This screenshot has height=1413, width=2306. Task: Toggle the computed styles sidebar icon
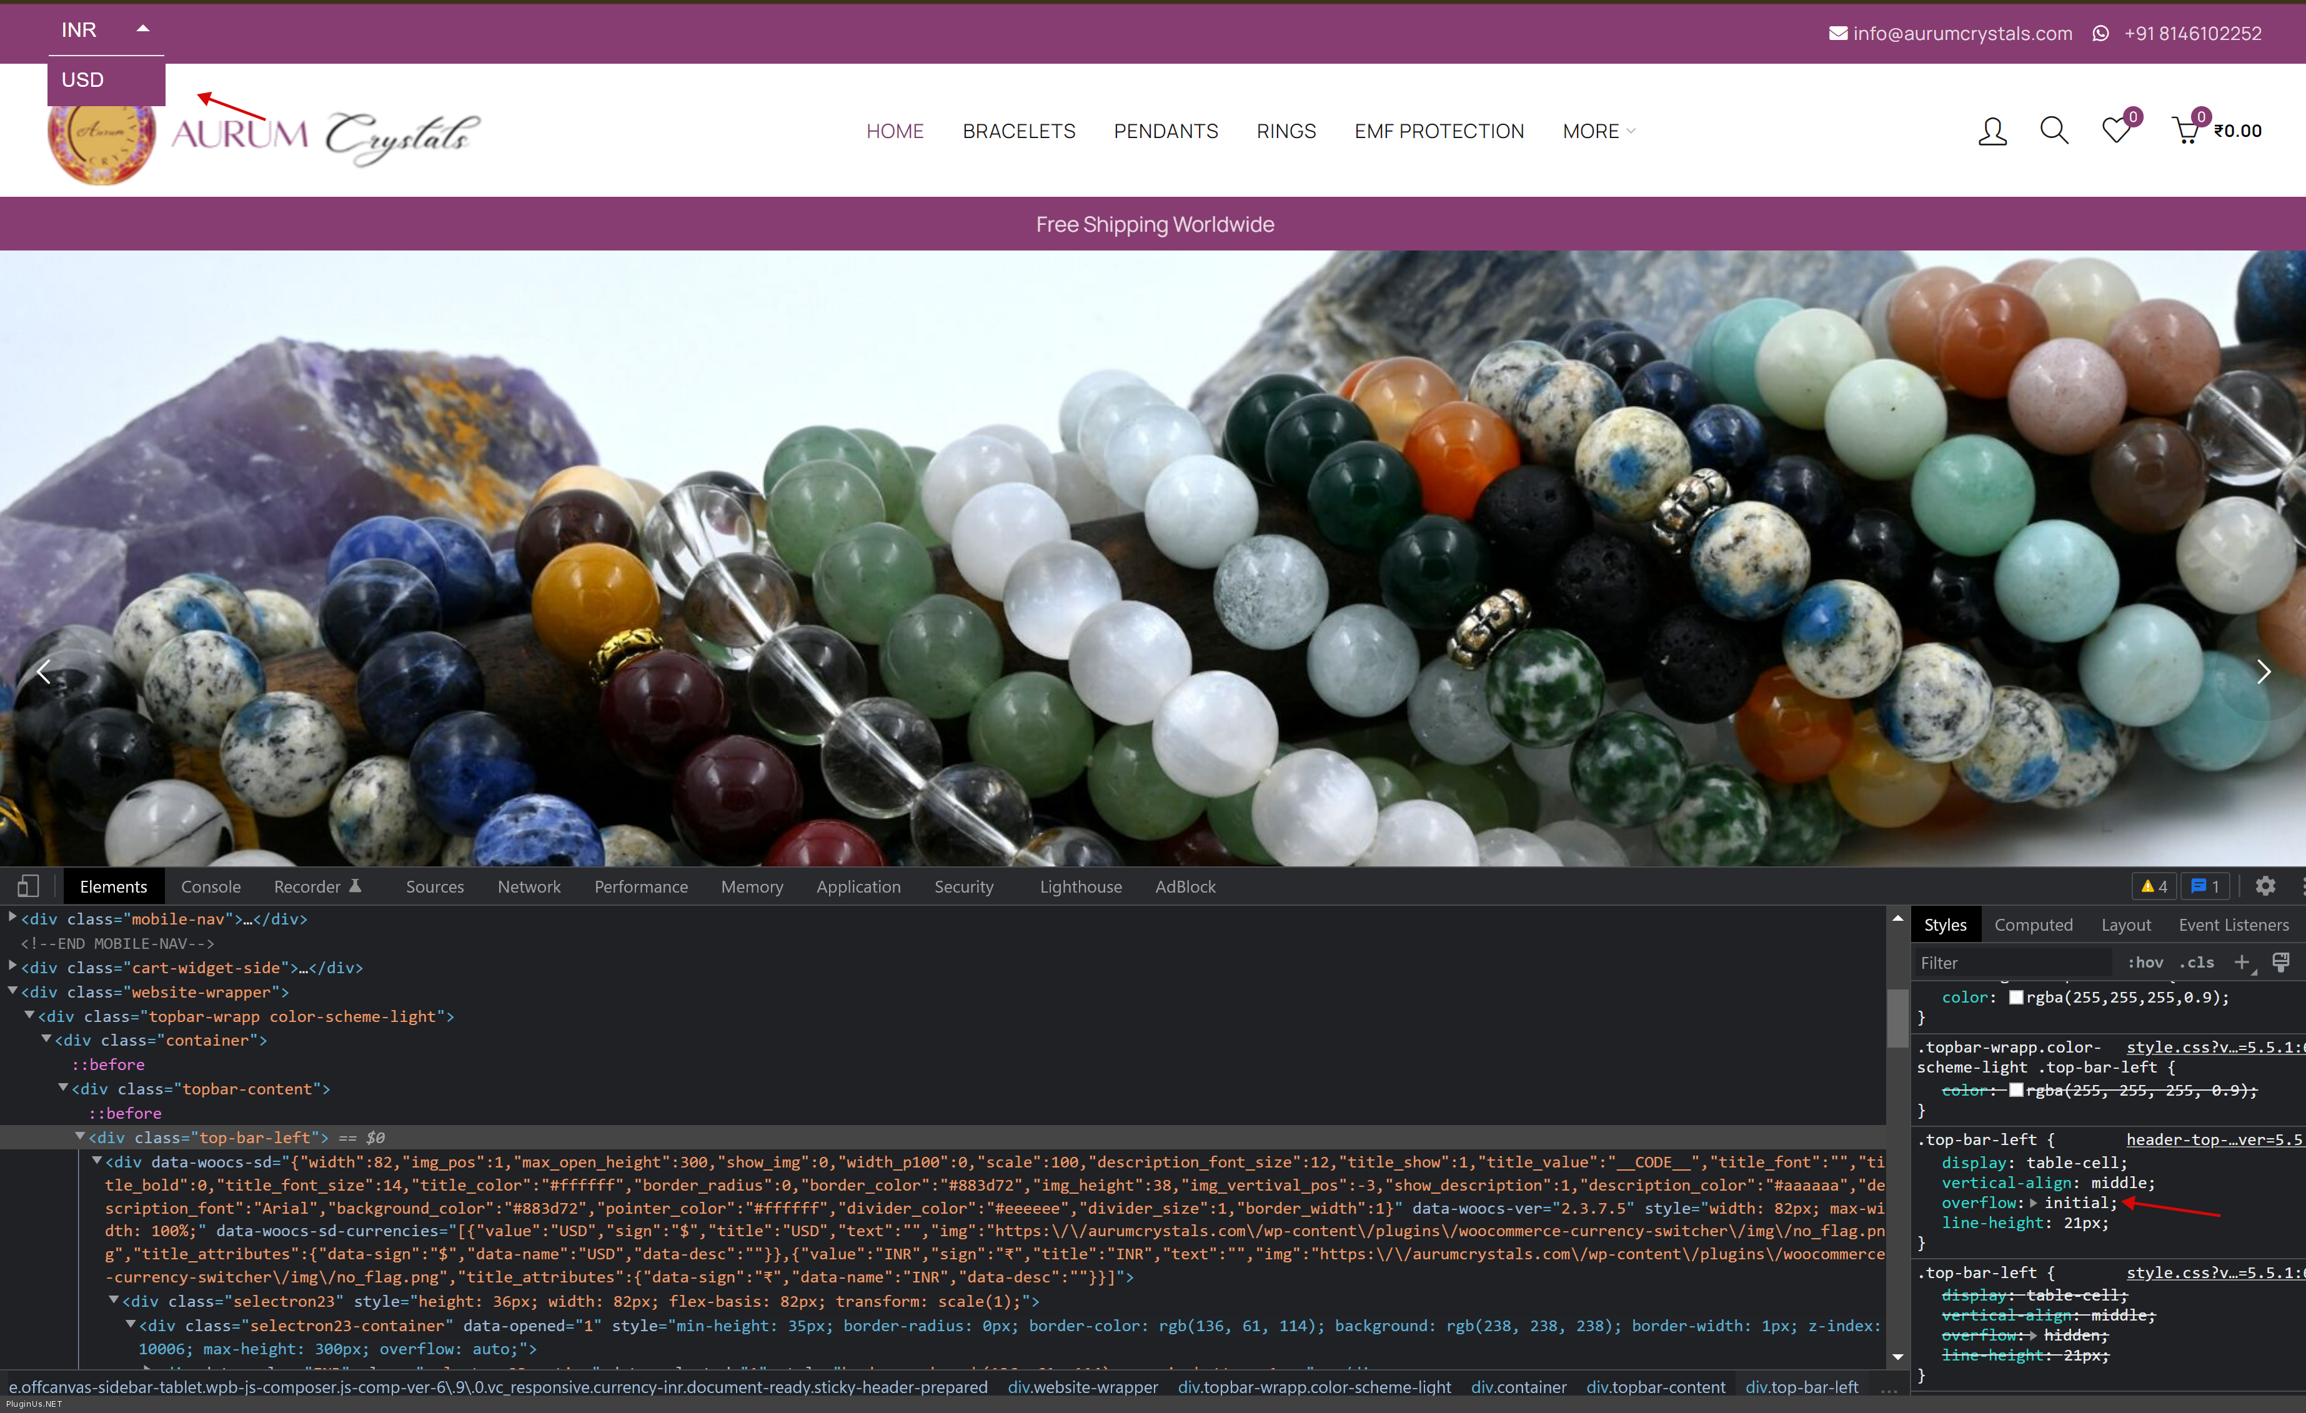2281,962
